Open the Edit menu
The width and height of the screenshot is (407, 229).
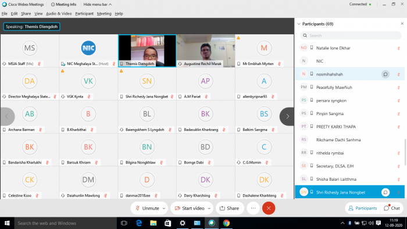point(14,13)
